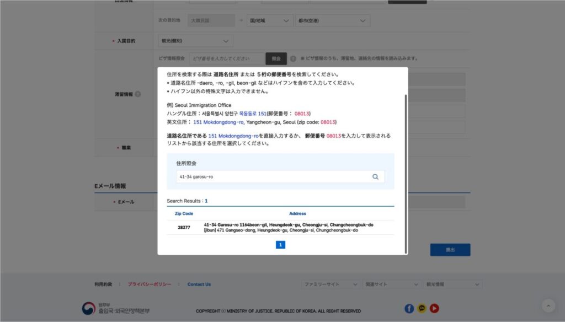Expand the 観光(個別) purpose dropdown

tap(195, 40)
